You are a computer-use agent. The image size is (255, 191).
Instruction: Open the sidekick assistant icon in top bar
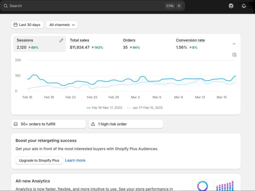pyautogui.click(x=231, y=6)
